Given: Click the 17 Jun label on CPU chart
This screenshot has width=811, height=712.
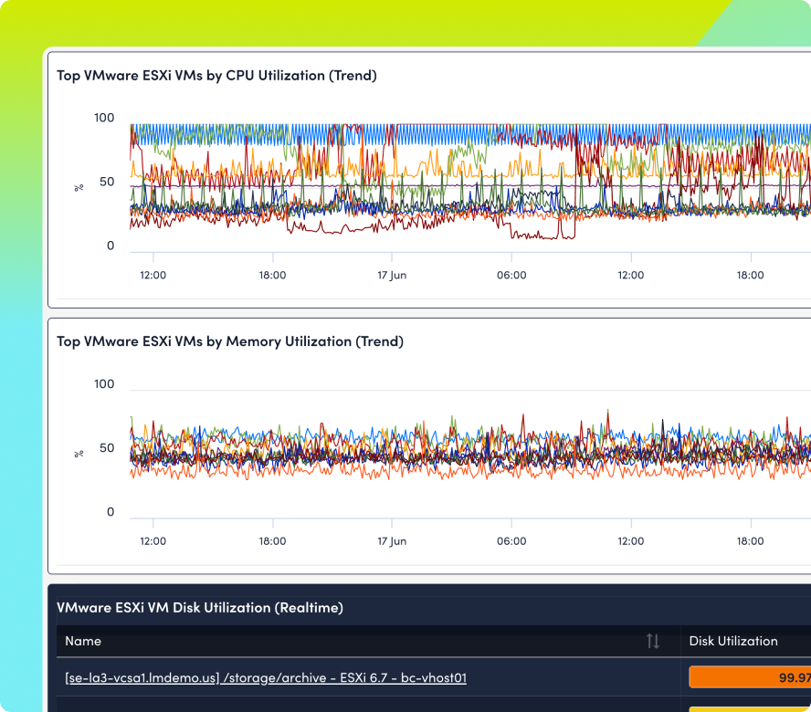Looking at the screenshot, I should (x=392, y=275).
